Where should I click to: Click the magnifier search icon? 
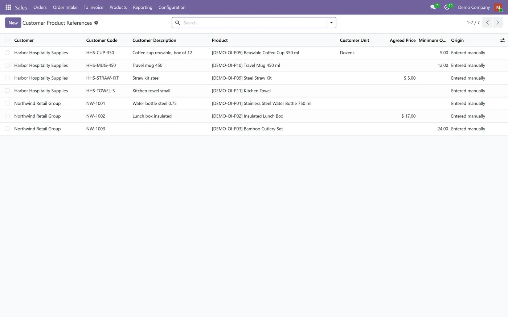click(177, 23)
